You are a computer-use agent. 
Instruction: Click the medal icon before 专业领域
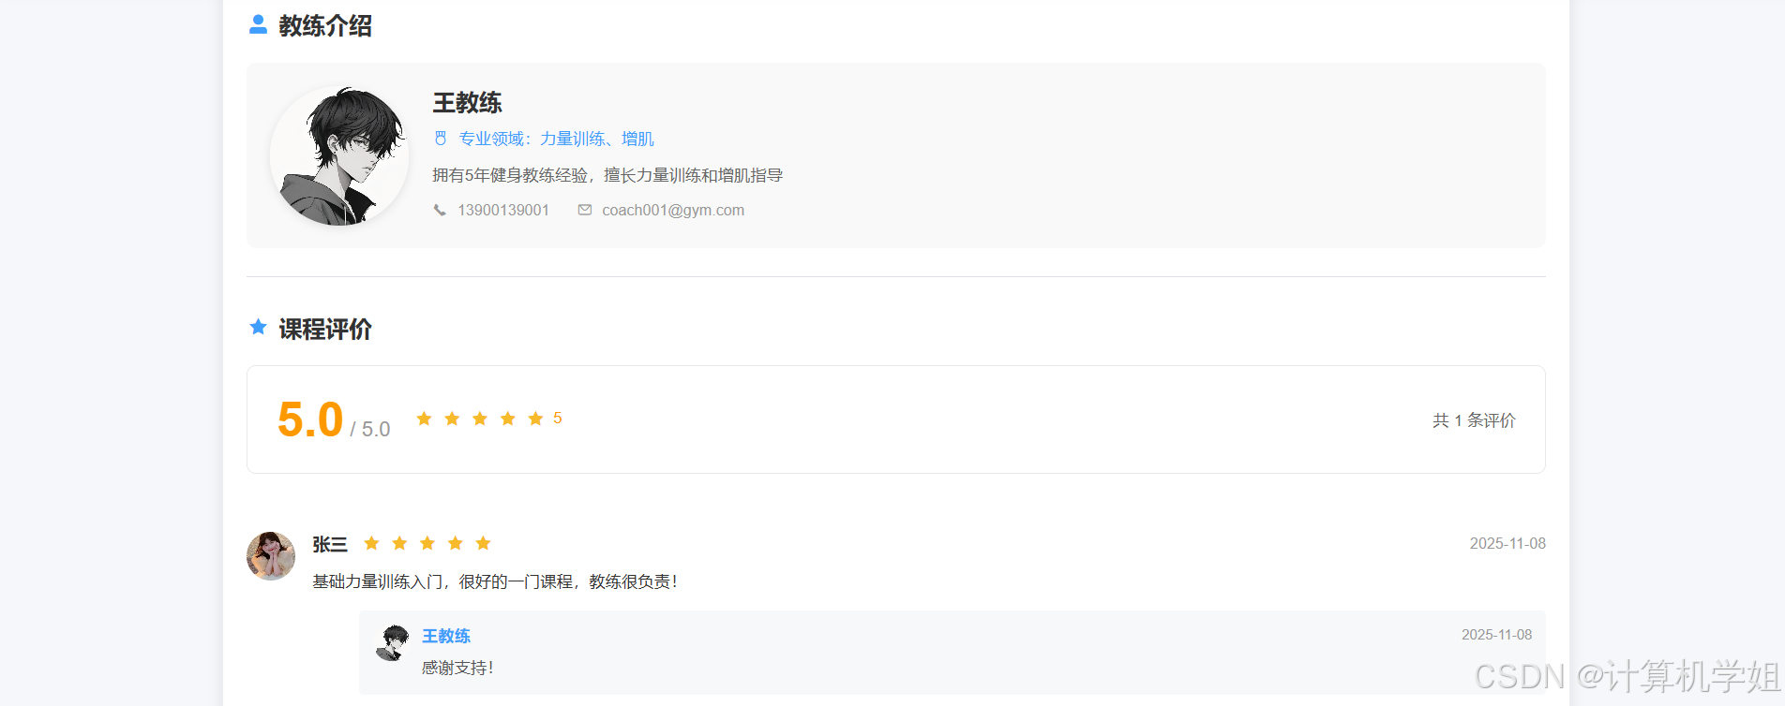pyautogui.click(x=441, y=139)
